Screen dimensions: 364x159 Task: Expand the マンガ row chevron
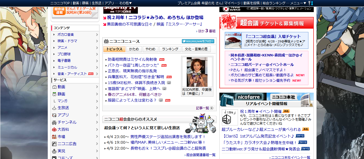(97, 101)
